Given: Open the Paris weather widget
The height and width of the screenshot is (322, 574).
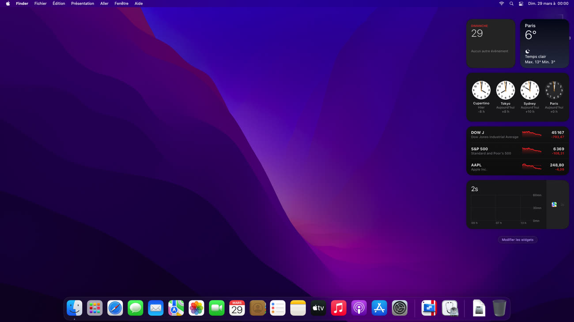Looking at the screenshot, I should point(544,43).
